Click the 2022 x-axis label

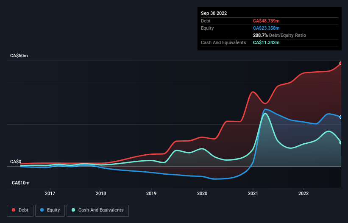click(x=303, y=193)
